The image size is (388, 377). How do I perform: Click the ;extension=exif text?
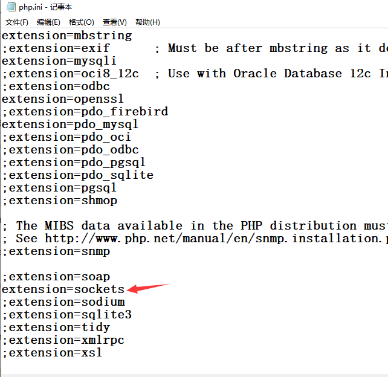point(56,48)
